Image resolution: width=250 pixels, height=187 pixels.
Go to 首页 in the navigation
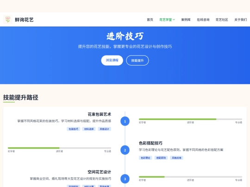[x=150, y=20]
